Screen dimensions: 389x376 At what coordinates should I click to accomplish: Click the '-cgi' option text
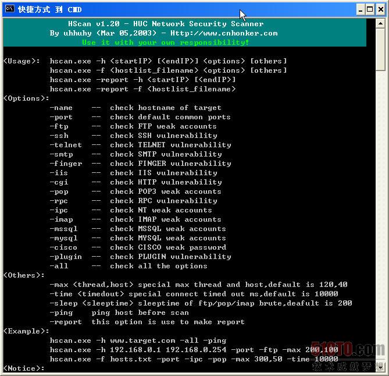click(x=59, y=182)
